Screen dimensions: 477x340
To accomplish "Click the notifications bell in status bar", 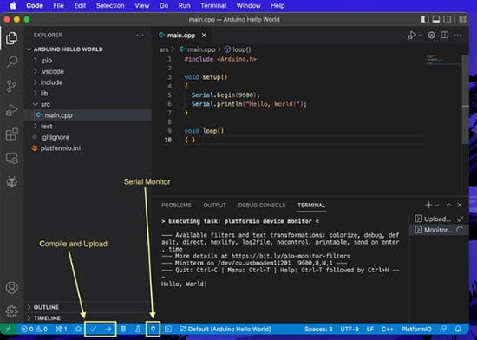I will (458, 329).
